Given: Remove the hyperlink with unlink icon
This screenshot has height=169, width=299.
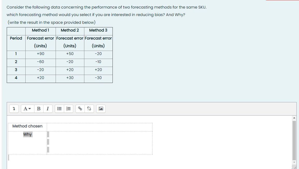Looking at the screenshot, I should point(89,109).
